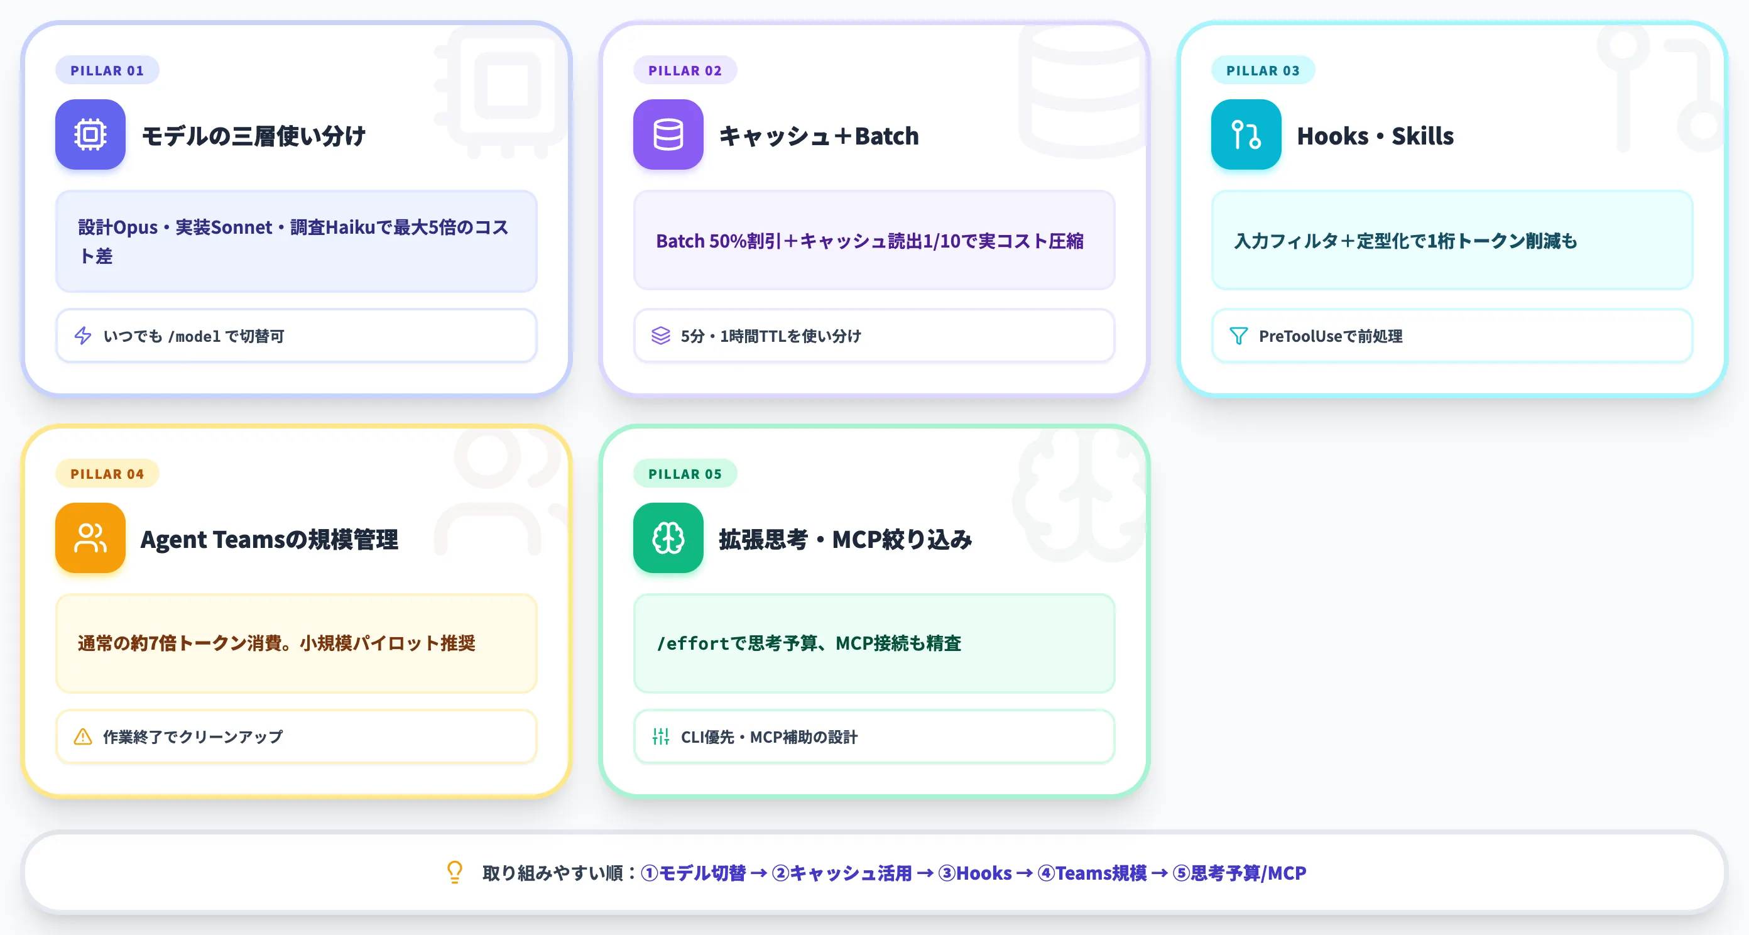The height and width of the screenshot is (935, 1749).
Task: Click the Batch 50%割引 description box
Action: [x=874, y=239]
